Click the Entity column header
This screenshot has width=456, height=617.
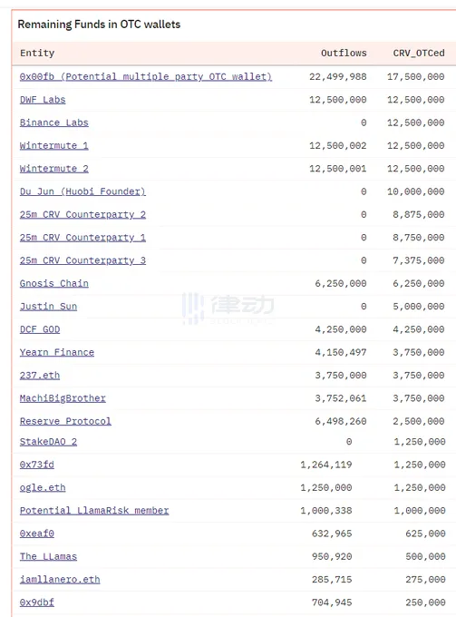(37, 54)
